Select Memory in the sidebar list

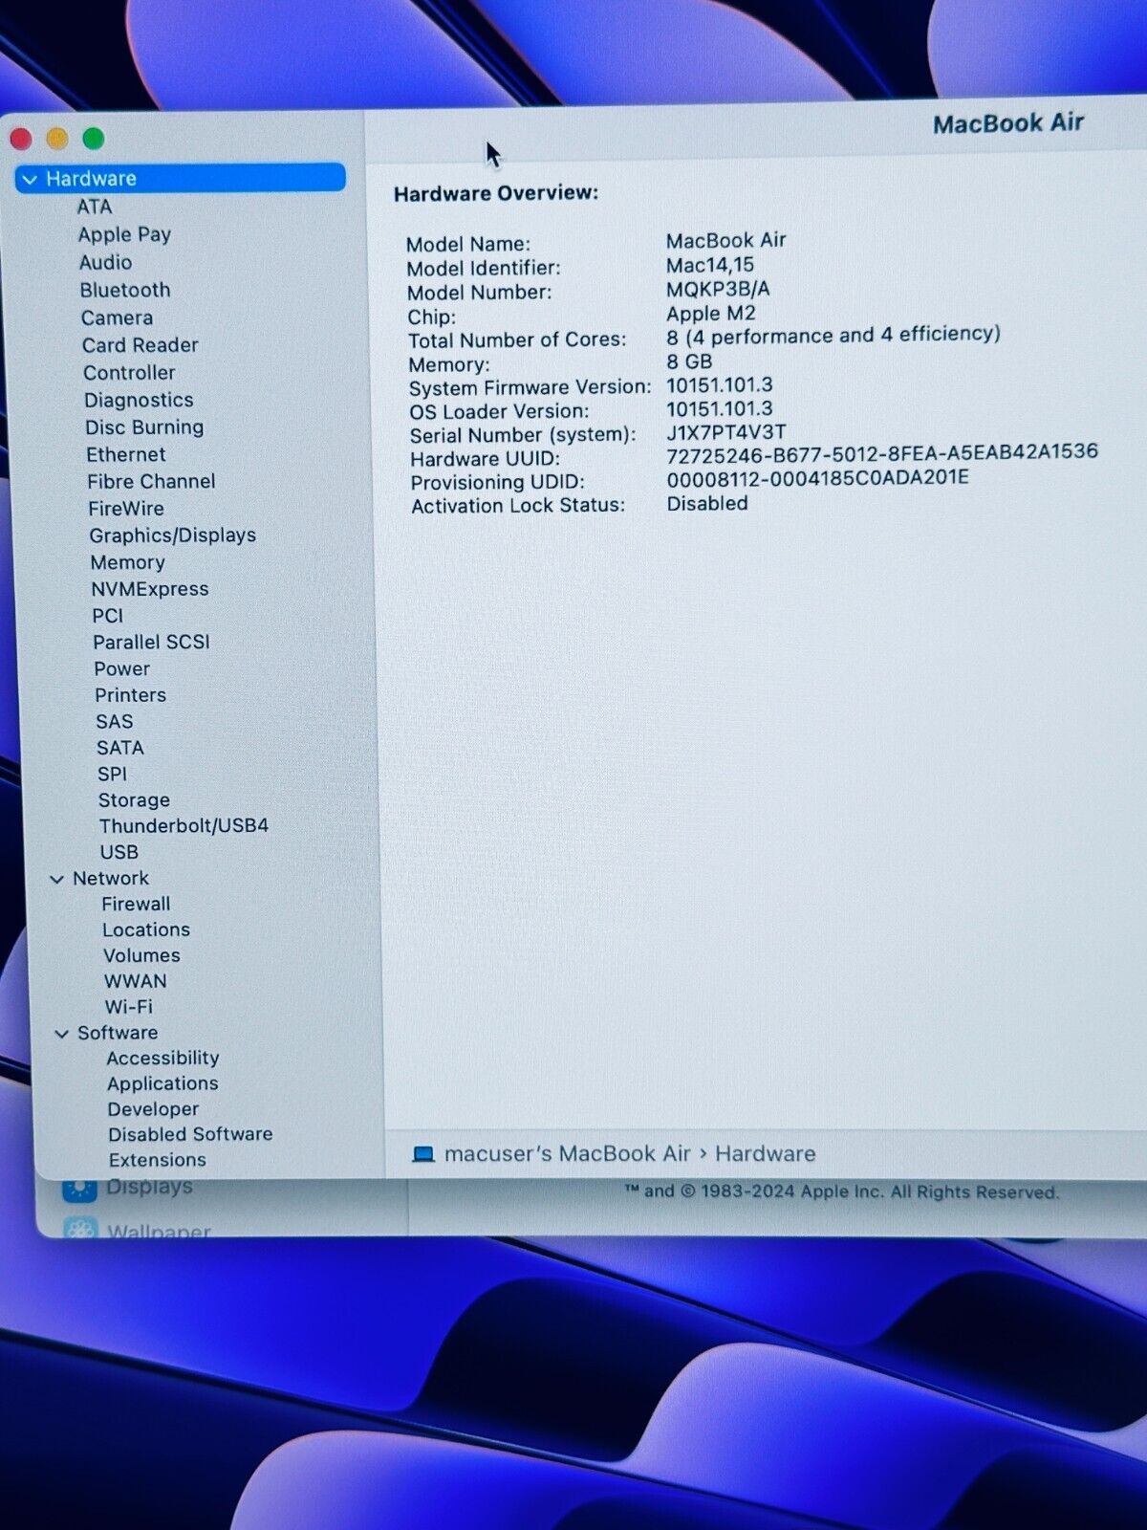128,562
